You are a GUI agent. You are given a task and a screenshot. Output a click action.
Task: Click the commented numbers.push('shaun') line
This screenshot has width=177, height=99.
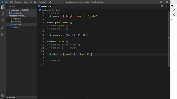[x=64, y=45]
